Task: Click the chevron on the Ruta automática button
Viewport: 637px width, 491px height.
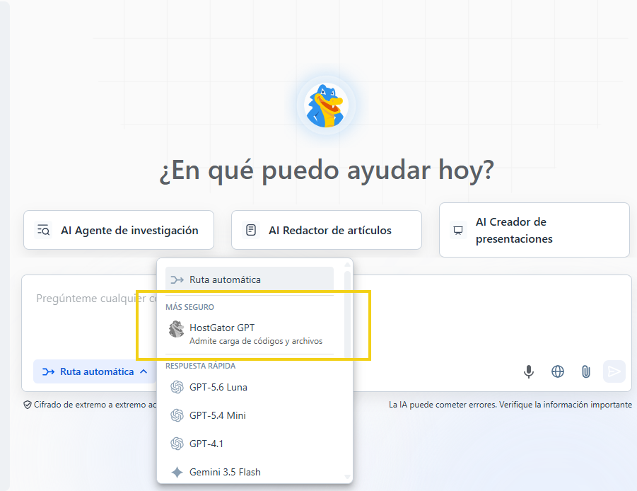Action: click(x=144, y=371)
